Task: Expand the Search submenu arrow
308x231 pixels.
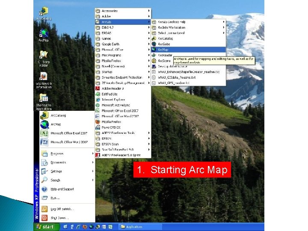Action: (93, 180)
